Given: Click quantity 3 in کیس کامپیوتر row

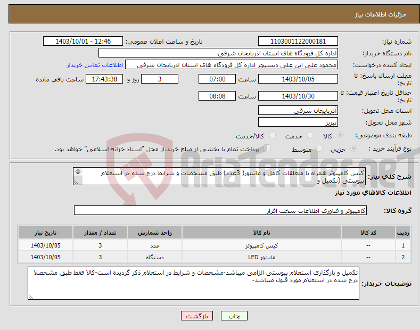Looking at the screenshot, I should tap(100, 245).
